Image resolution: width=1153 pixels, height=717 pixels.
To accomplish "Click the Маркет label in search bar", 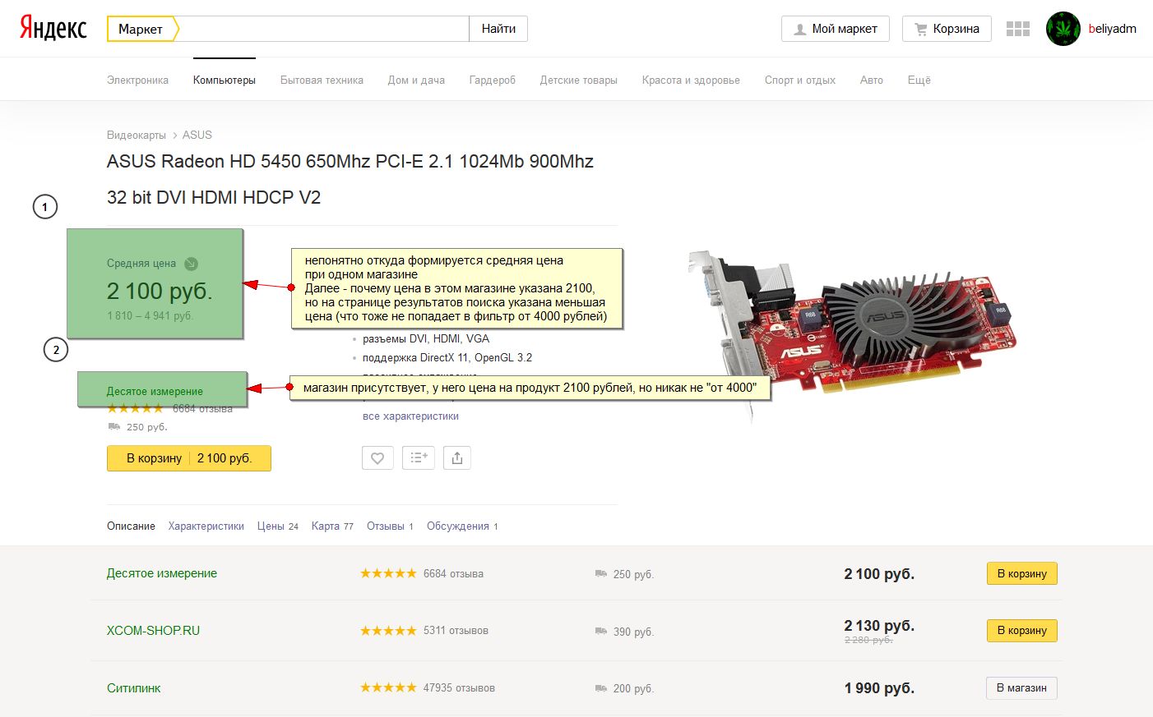I will click(x=141, y=29).
